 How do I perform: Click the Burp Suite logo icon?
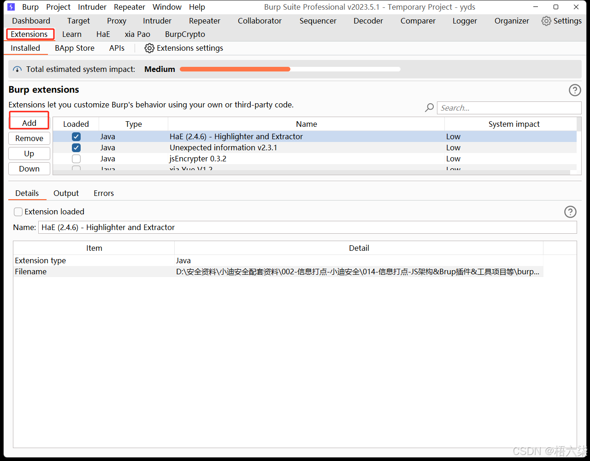click(x=11, y=7)
